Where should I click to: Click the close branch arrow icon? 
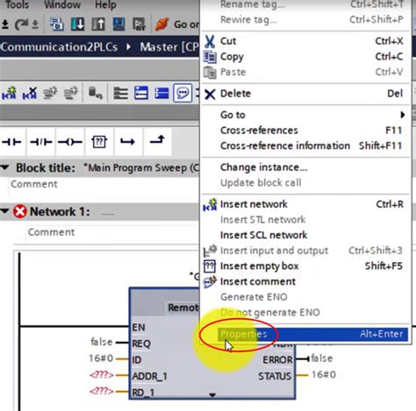point(157,140)
